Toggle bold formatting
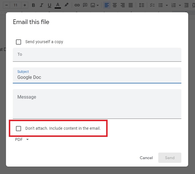 click(33, 5)
